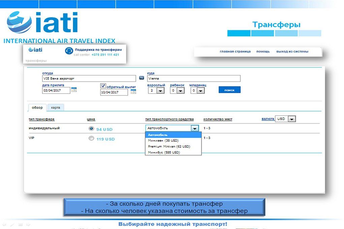Choose Минибус (585 USD) option
This screenshot has height=229, width=344.
(173, 153)
